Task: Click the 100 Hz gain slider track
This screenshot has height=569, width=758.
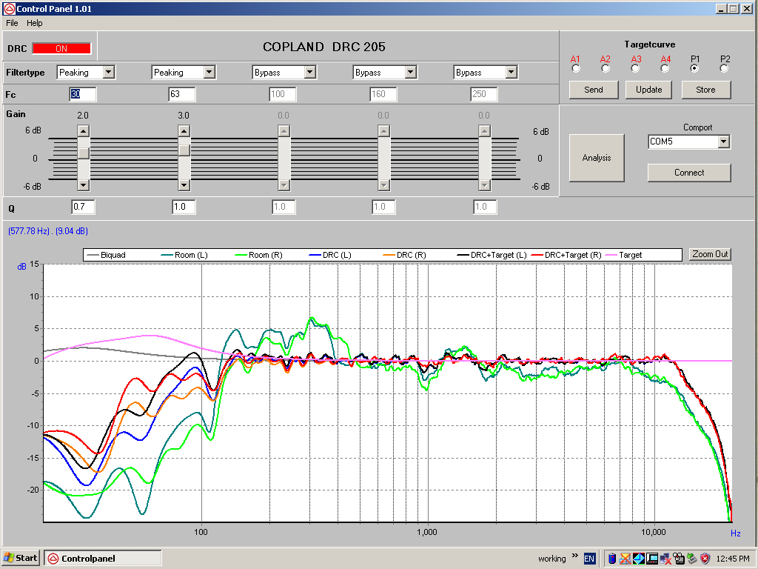Action: point(284,159)
